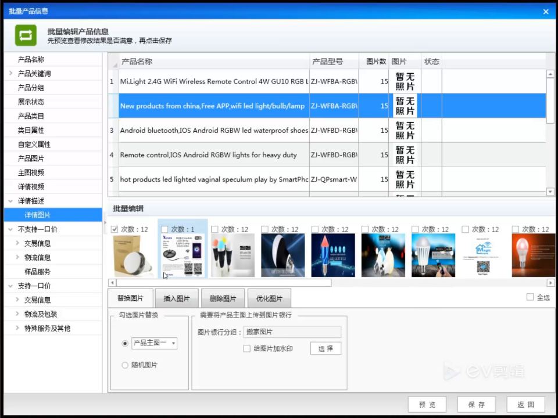Click the product table scroll-up arrow
The image size is (558, 418).
550,74
